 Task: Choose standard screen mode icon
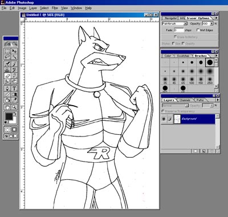click(x=6, y=136)
